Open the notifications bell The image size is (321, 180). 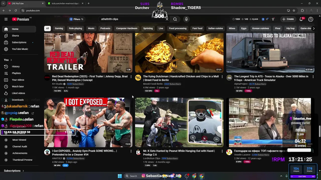point(301,19)
